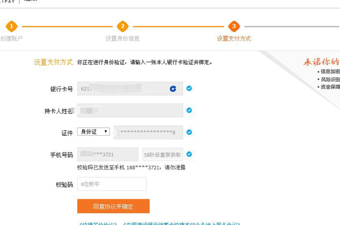Image resolution: width=340 pixels, height=225 pixels.
Task: Click the blue checkmark next to cardholder name
Action: (x=189, y=110)
